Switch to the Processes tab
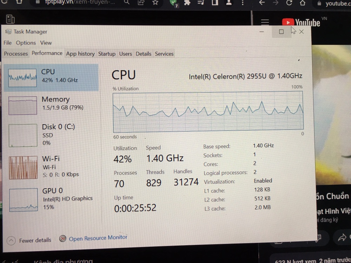Screen dimensions: 351x263 coord(16,54)
